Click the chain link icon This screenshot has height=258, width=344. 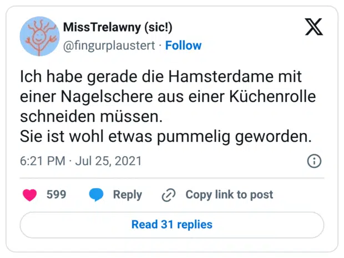(x=168, y=195)
